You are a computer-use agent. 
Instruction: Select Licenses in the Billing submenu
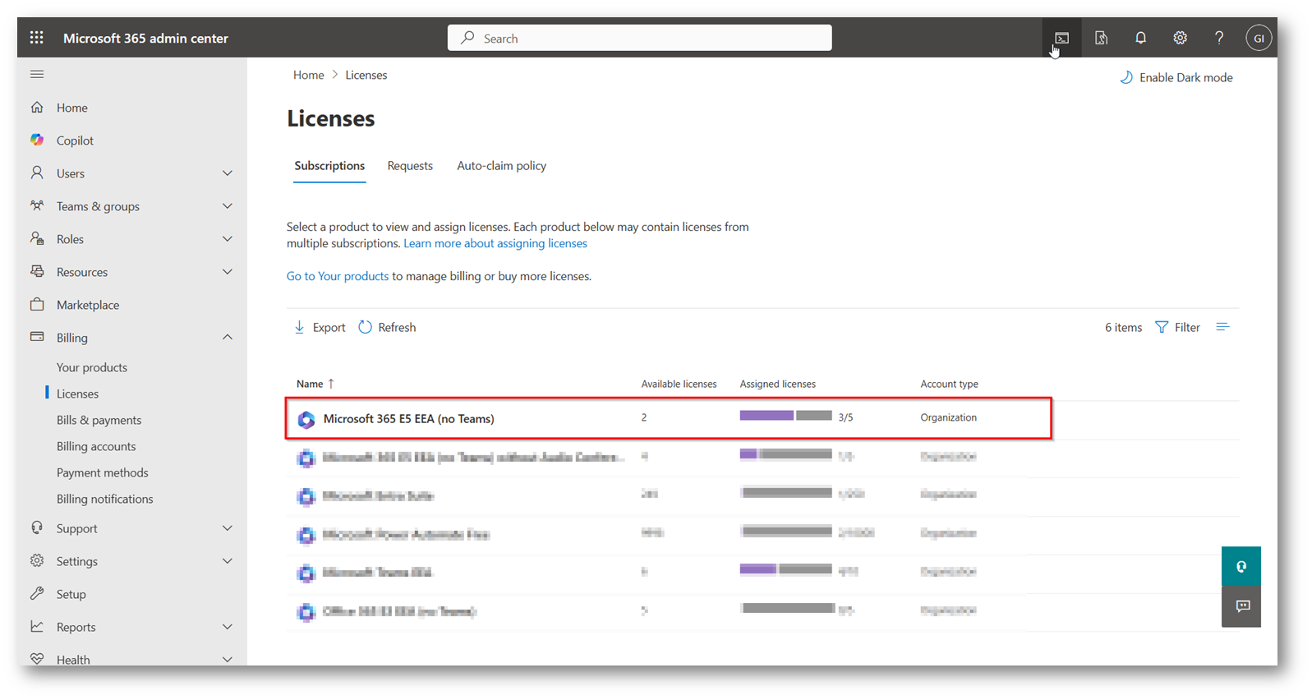77,394
